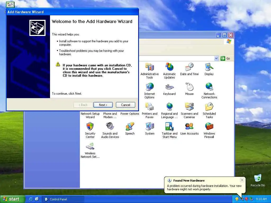Cancel the Add Hardware Wizard
The height and width of the screenshot is (203, 271).
pyautogui.click(x=125, y=105)
